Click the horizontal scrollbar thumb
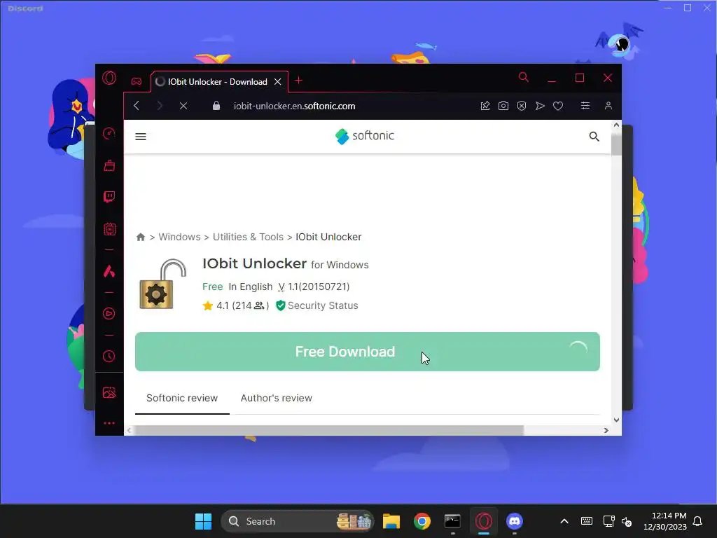This screenshot has width=717, height=538. (330, 431)
